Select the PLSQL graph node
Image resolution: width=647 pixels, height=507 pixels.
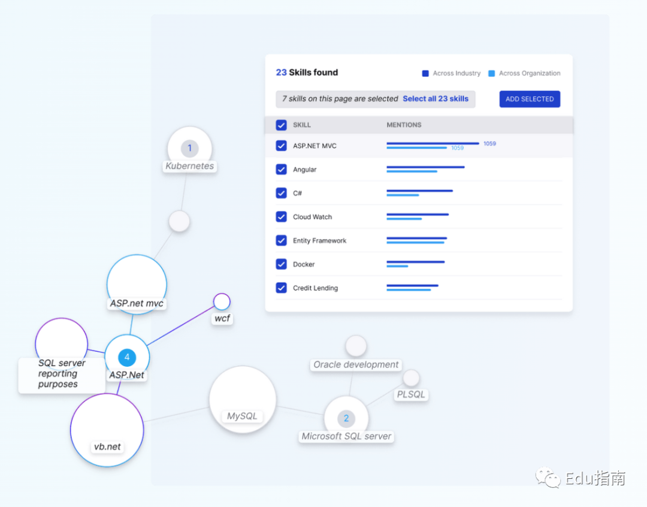tap(411, 378)
